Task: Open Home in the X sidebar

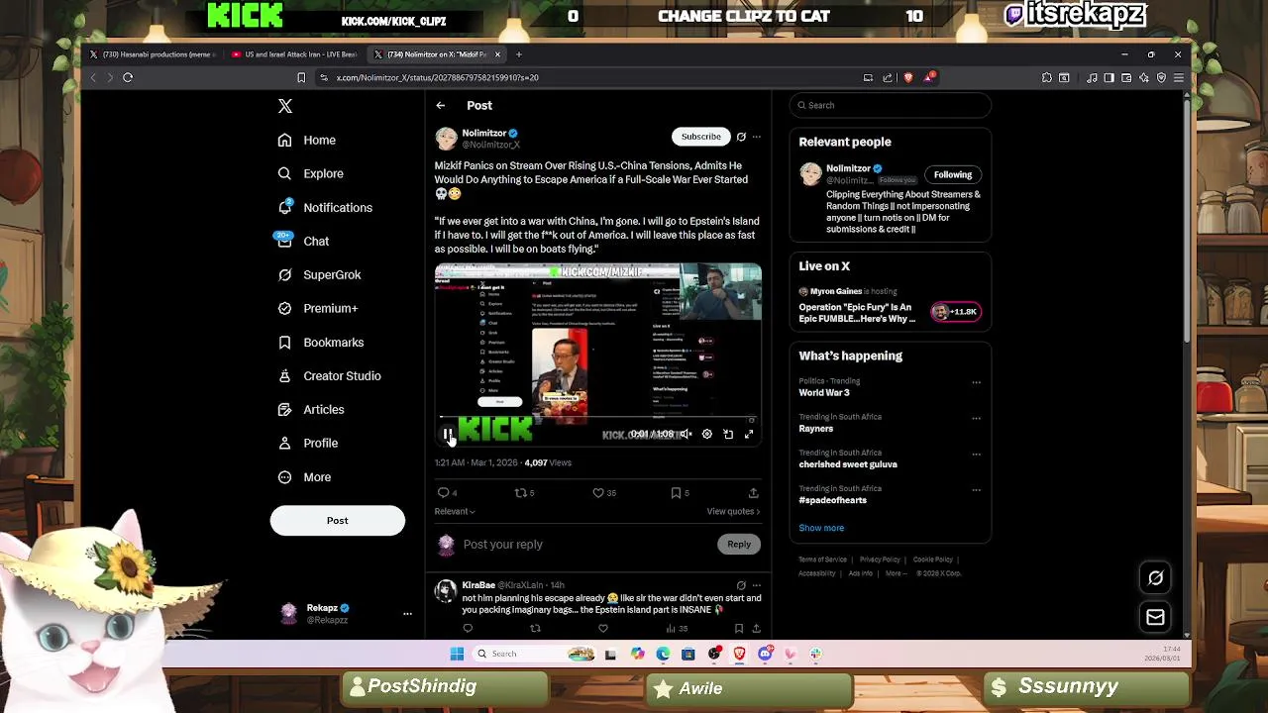Action: (306, 140)
